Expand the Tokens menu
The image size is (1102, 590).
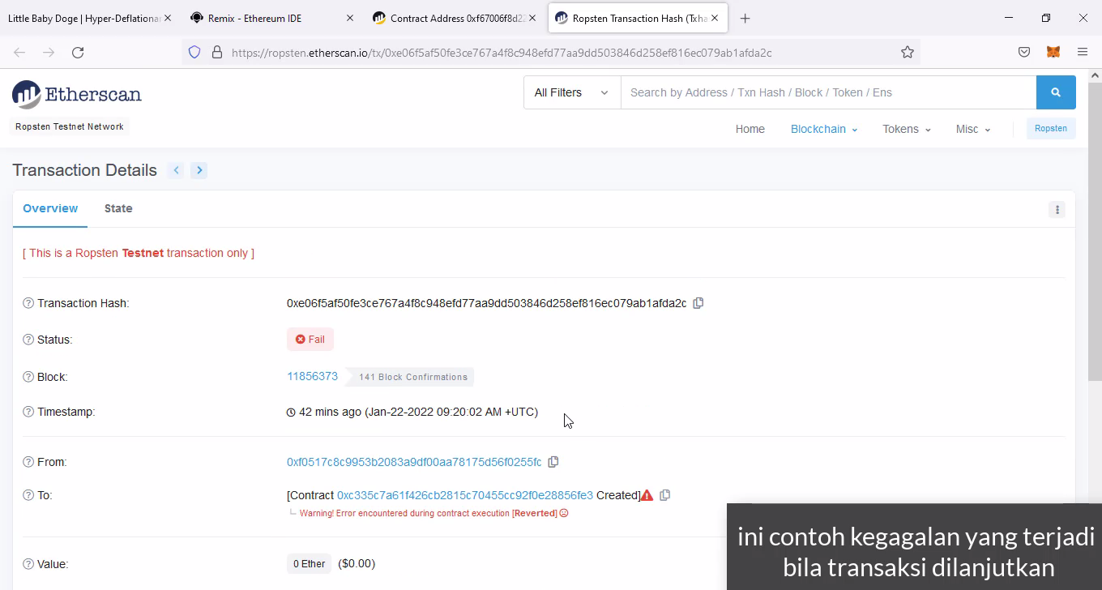point(906,129)
